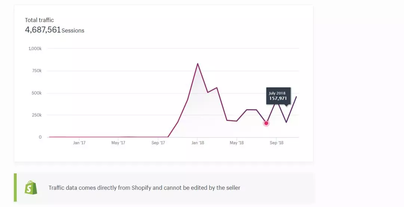
Task: Select the 250k y-axis label
Action: click(36, 115)
